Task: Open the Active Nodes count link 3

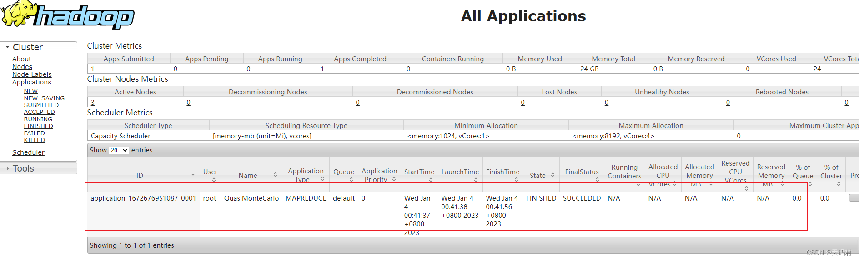Action: coord(93,103)
